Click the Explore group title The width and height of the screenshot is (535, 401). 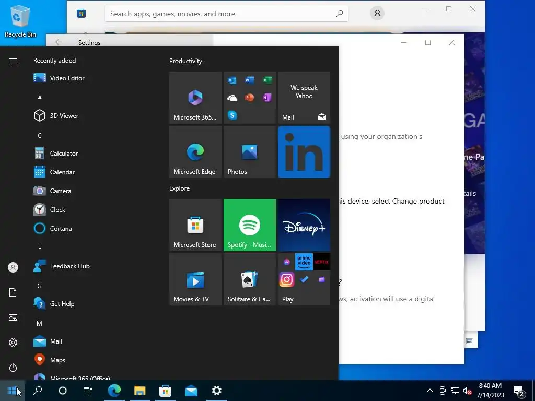click(x=180, y=188)
